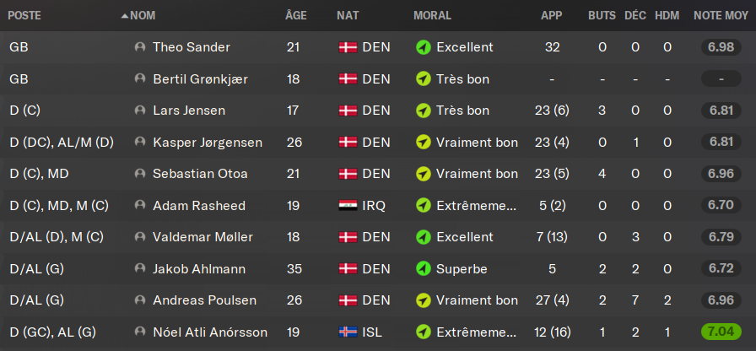Click Theo Sander's 6.98 rating badge

pyautogui.click(x=720, y=47)
